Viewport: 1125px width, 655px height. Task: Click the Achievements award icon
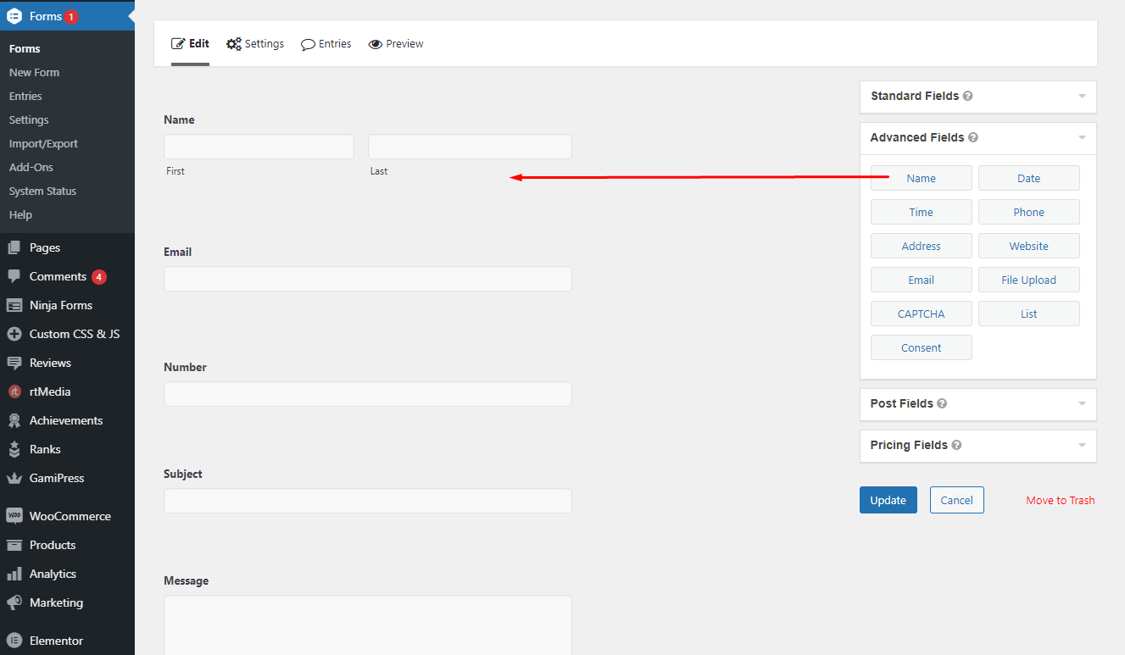14,420
